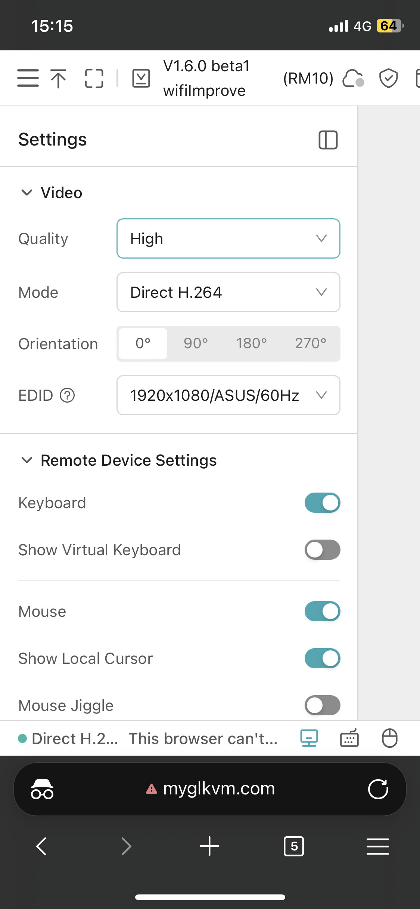Select the 180° orientation option
The width and height of the screenshot is (420, 909).
(251, 343)
